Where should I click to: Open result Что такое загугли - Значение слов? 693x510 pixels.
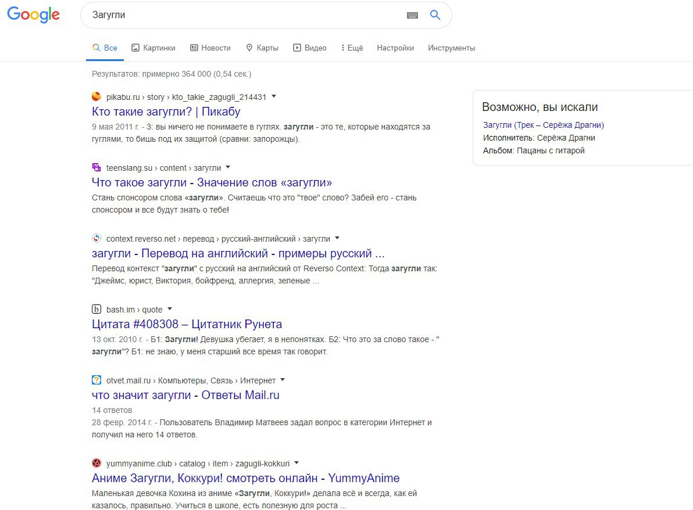point(212,182)
